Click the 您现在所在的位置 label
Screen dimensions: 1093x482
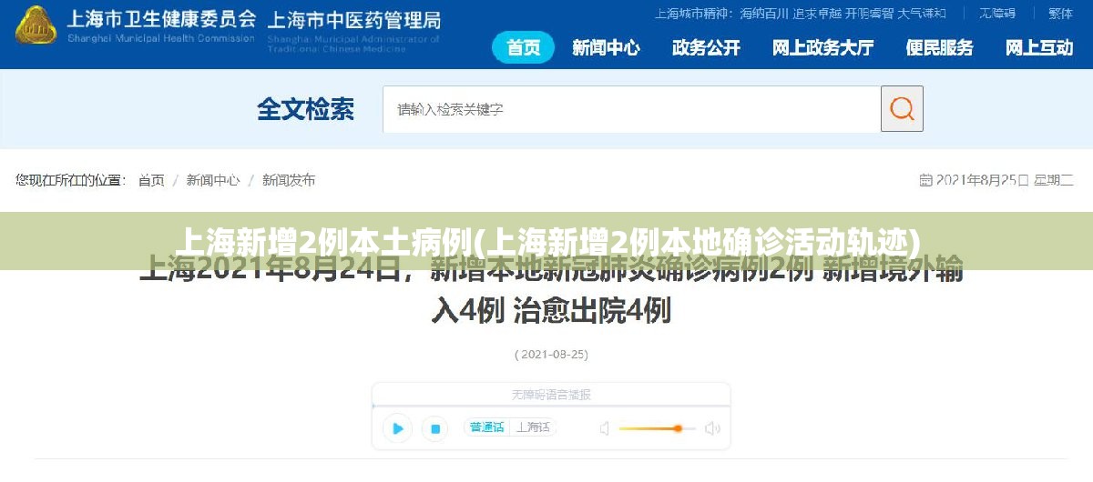(69, 180)
